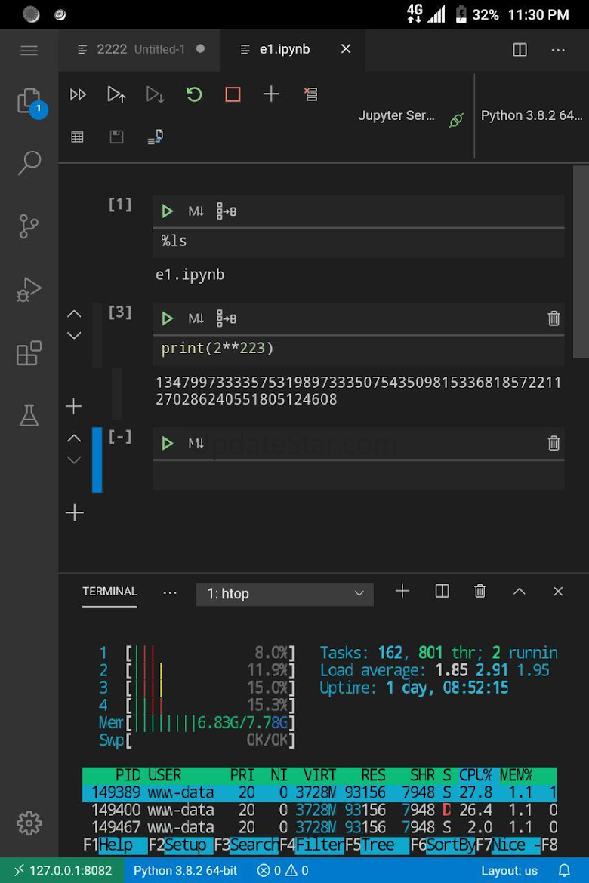
Task: Run all notebook cells
Action: point(78,94)
